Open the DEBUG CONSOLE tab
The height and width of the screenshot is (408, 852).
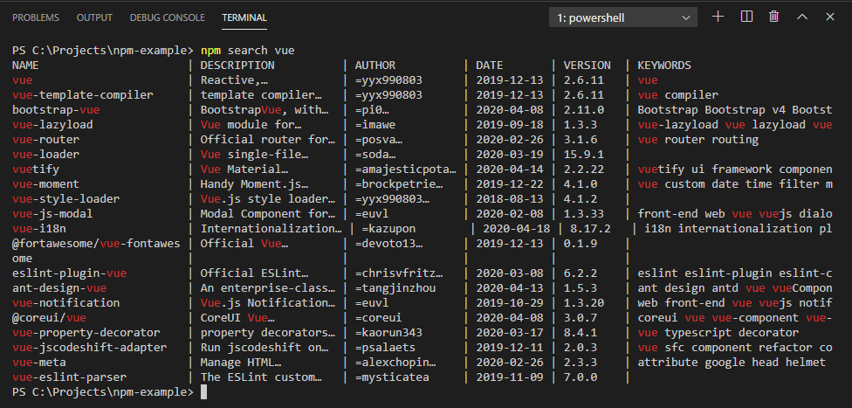click(x=168, y=18)
